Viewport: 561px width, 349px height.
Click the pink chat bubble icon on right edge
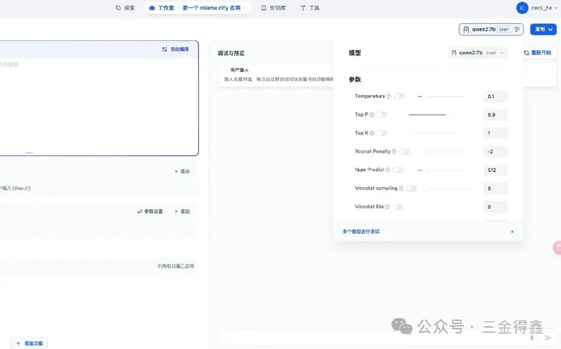pyautogui.click(x=558, y=248)
